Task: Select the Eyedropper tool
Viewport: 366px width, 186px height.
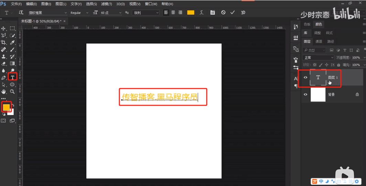Action: [12, 42]
